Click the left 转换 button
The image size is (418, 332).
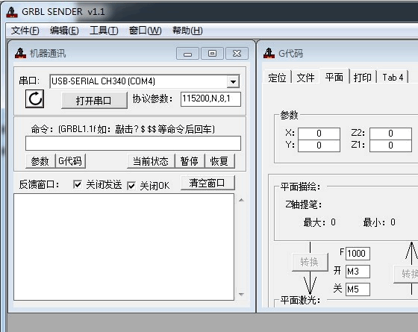310,262
